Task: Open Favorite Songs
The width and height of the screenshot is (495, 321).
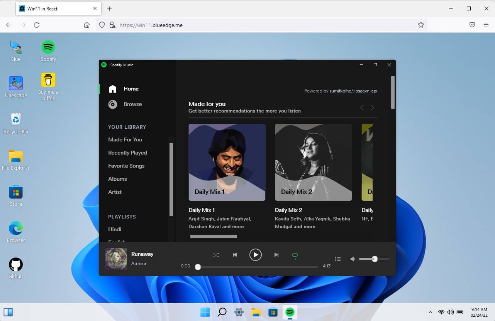Action: point(126,166)
